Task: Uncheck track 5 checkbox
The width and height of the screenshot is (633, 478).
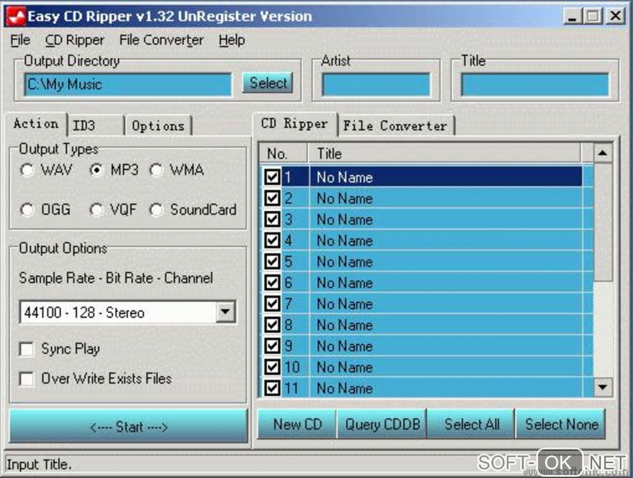Action: point(272,261)
